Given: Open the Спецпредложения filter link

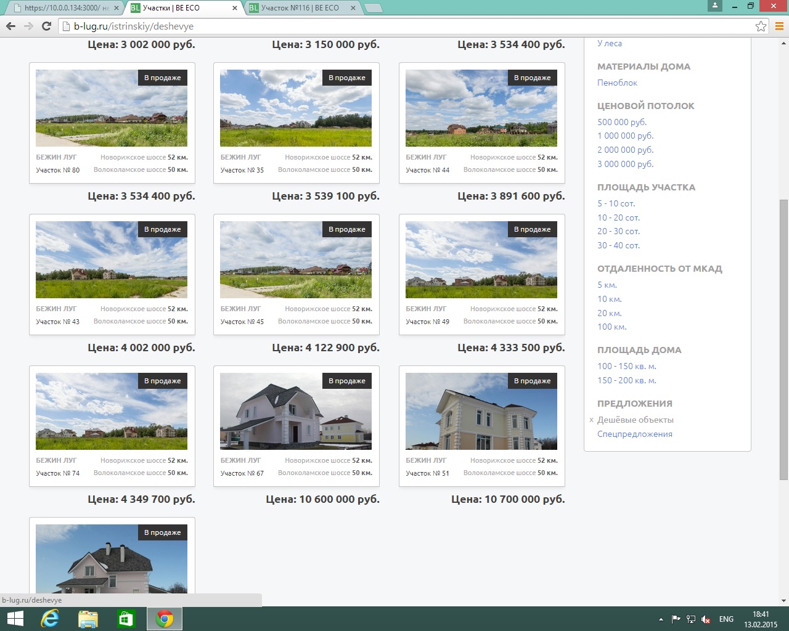Looking at the screenshot, I should coord(634,434).
